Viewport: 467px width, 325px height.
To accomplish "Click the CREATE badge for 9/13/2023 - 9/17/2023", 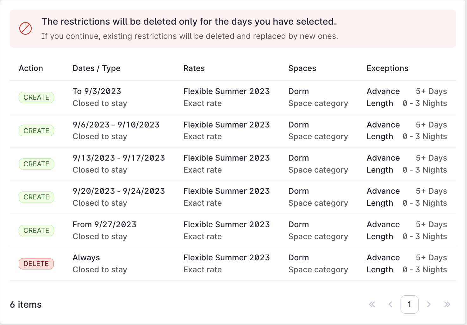I will pyautogui.click(x=36, y=164).
